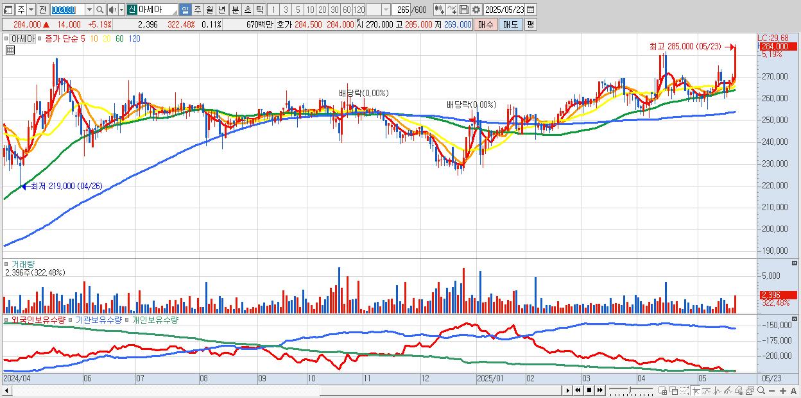Toggle the 종가 단순 moving average marker
This screenshot has height=398, width=801.
(x=39, y=38)
